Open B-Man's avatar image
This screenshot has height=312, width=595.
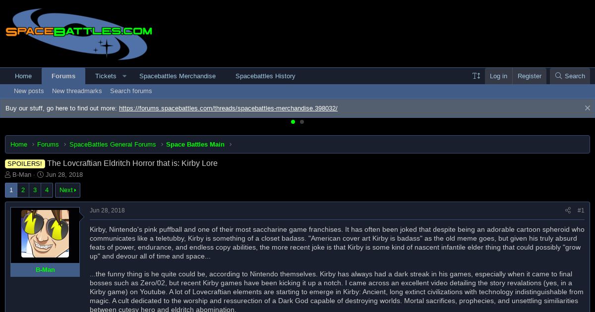pos(45,234)
